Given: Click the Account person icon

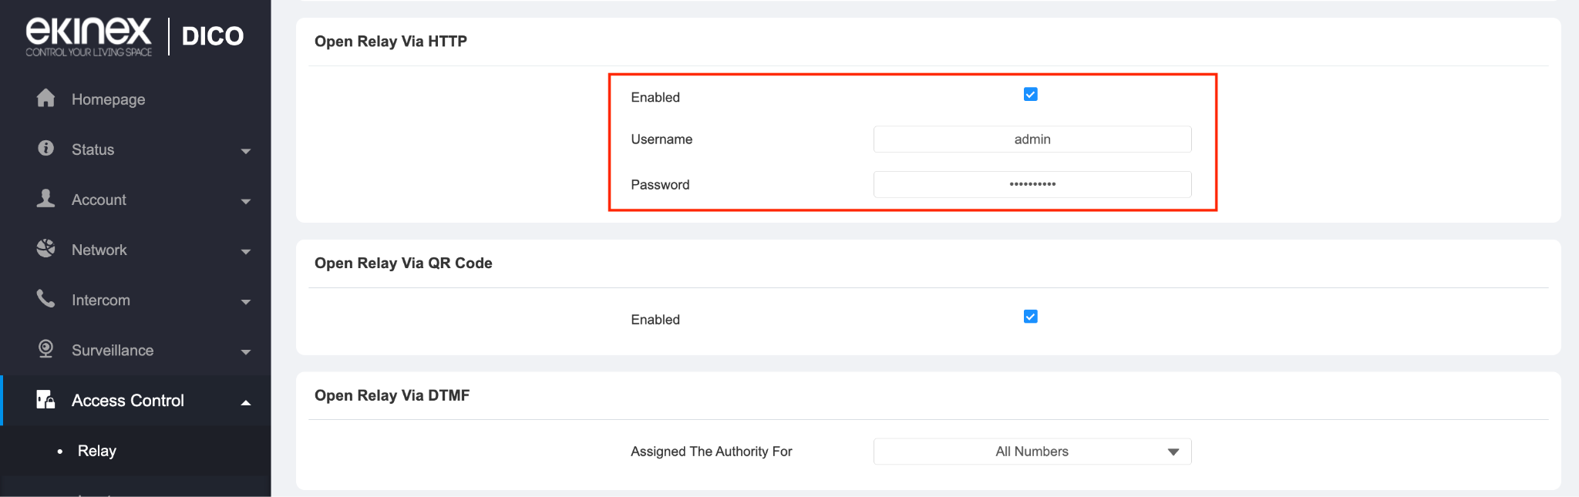Looking at the screenshot, I should (46, 198).
